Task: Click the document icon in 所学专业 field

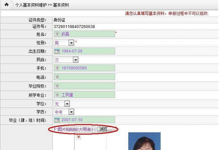Action: coord(57,95)
